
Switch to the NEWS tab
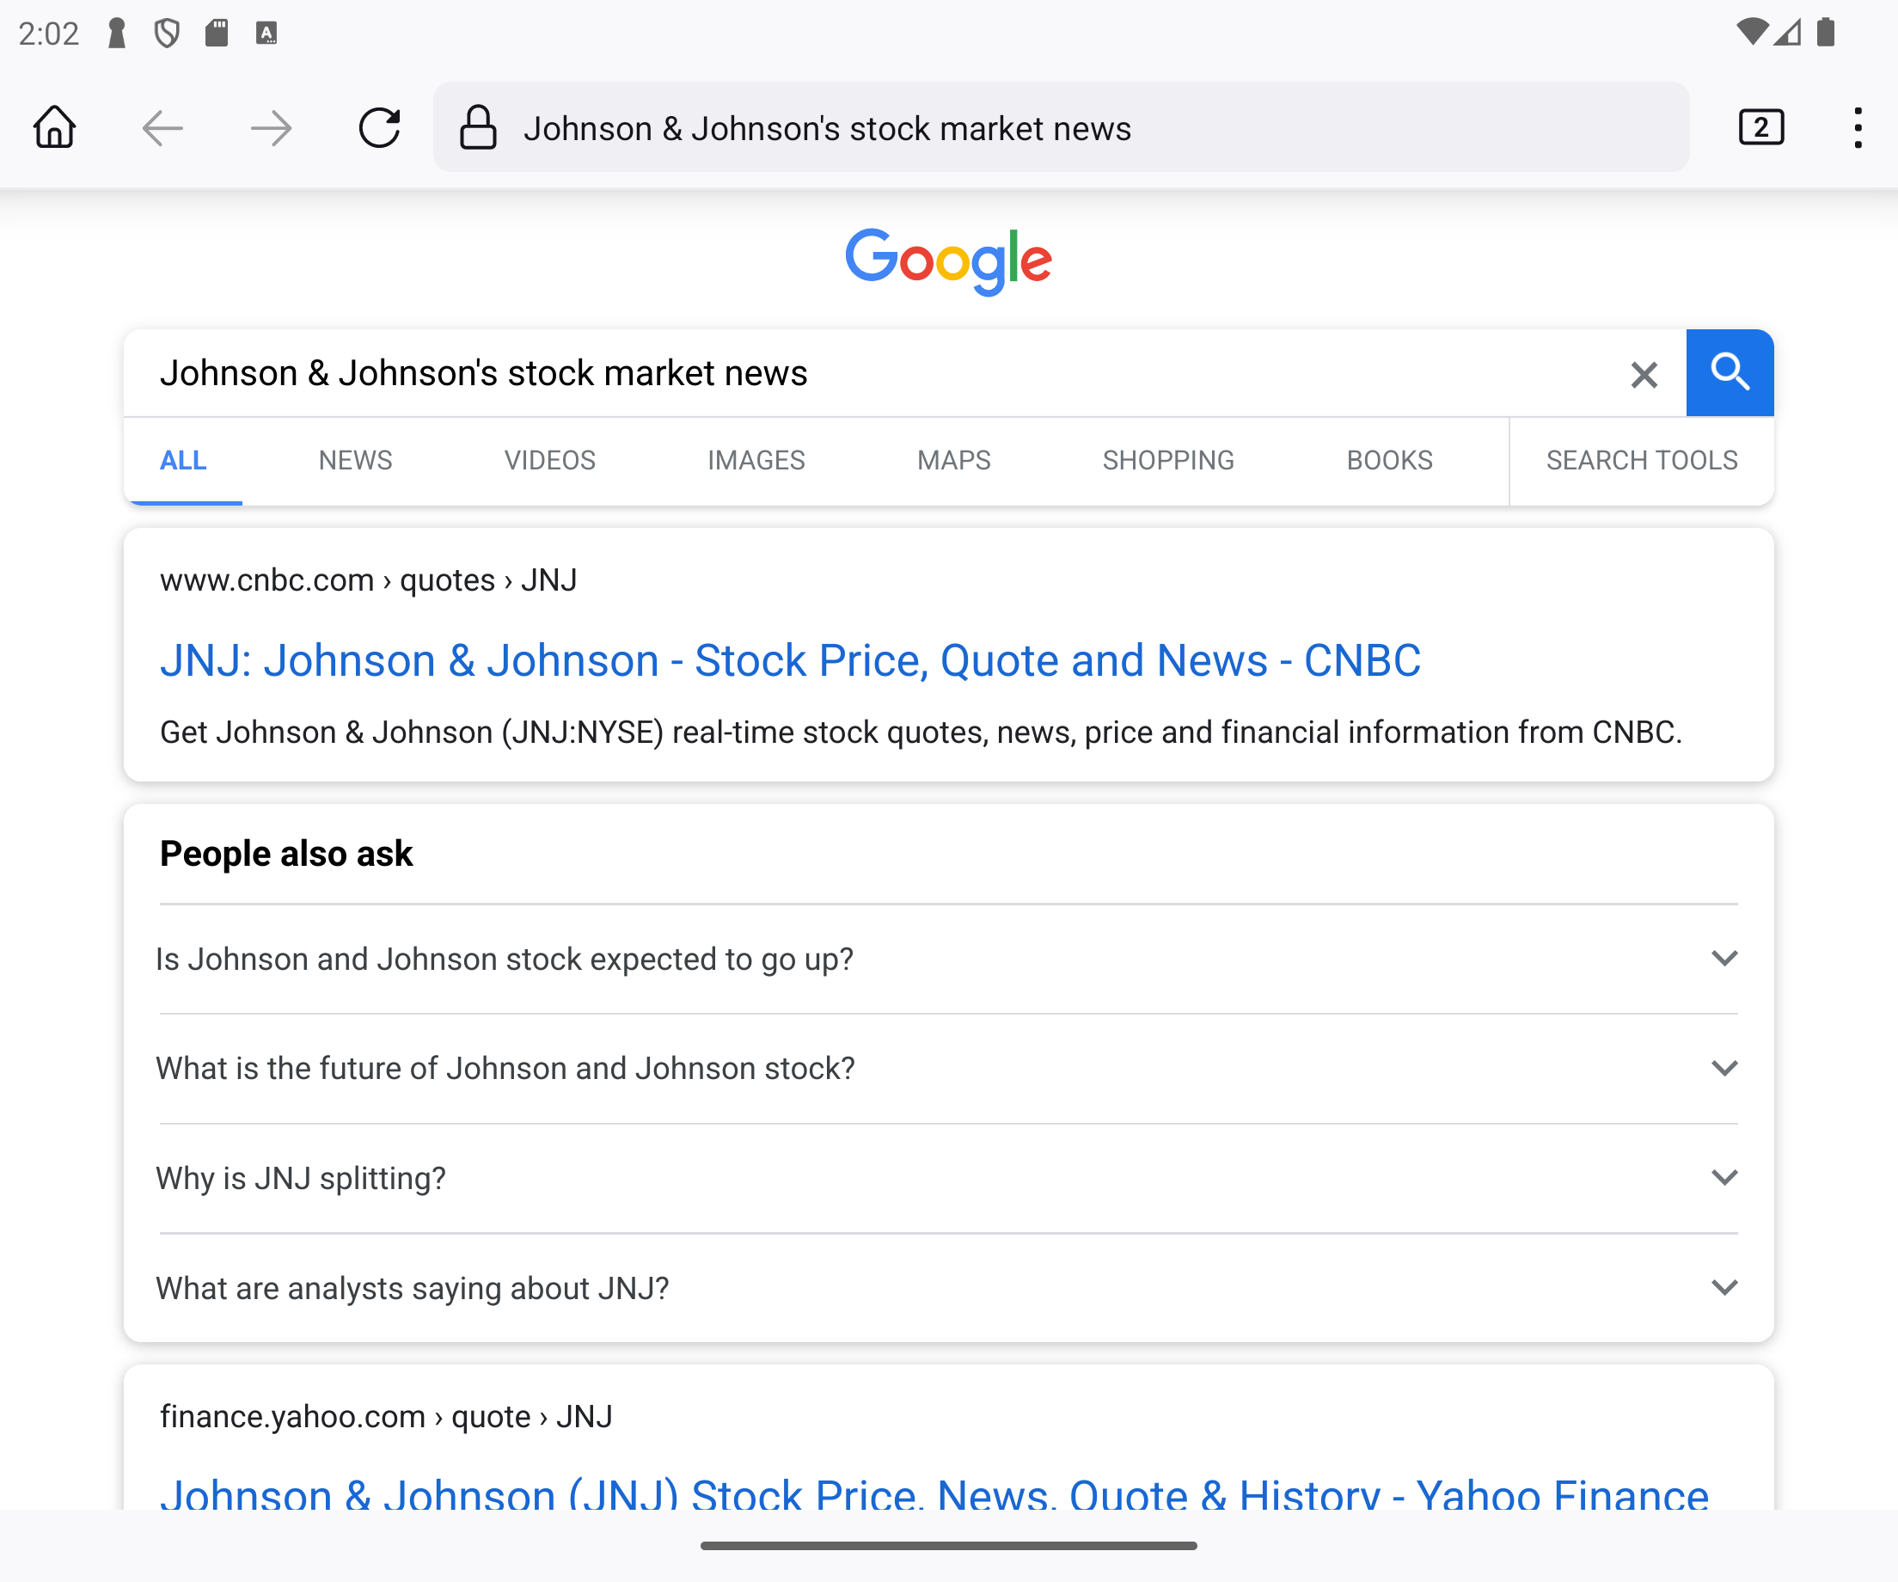pos(355,461)
